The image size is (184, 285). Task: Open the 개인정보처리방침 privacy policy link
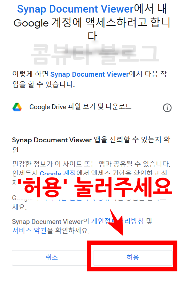[117, 221]
